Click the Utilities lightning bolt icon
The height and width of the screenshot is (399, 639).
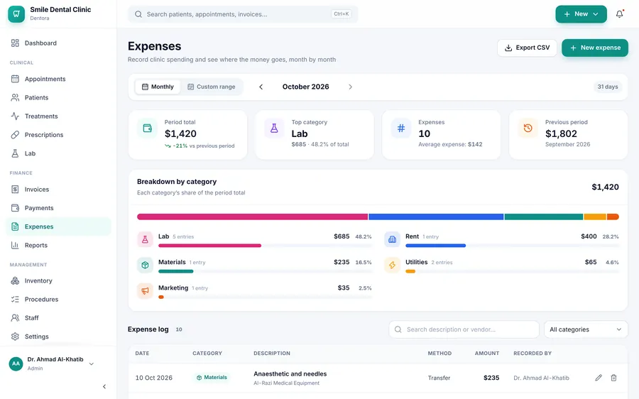pos(392,266)
